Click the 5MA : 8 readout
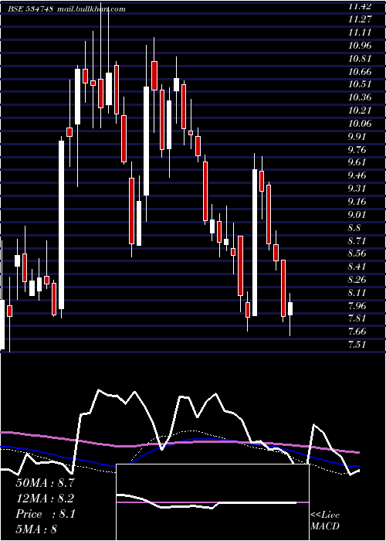This screenshot has height=541, width=386. pos(36,529)
